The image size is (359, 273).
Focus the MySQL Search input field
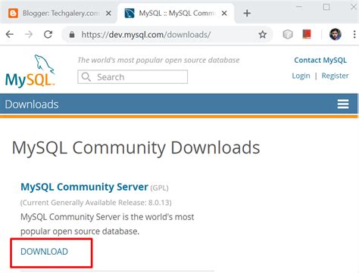pyautogui.click(x=133, y=77)
